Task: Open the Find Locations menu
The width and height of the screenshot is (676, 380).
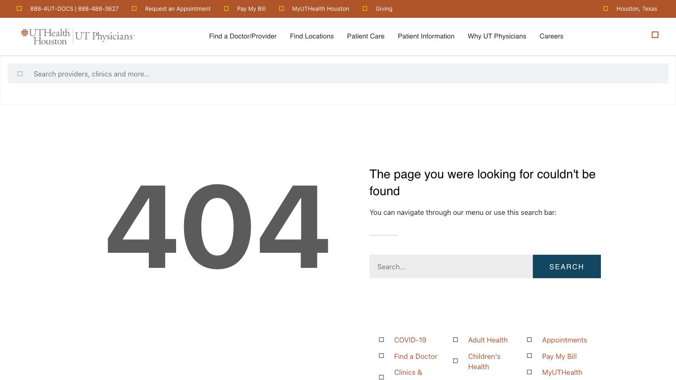Action: pos(312,36)
